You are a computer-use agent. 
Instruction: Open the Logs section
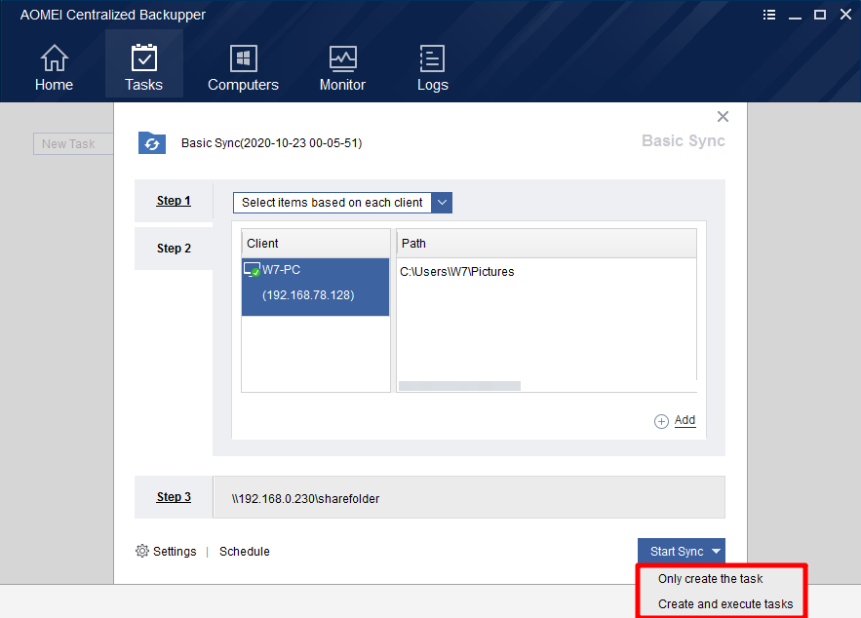(433, 67)
